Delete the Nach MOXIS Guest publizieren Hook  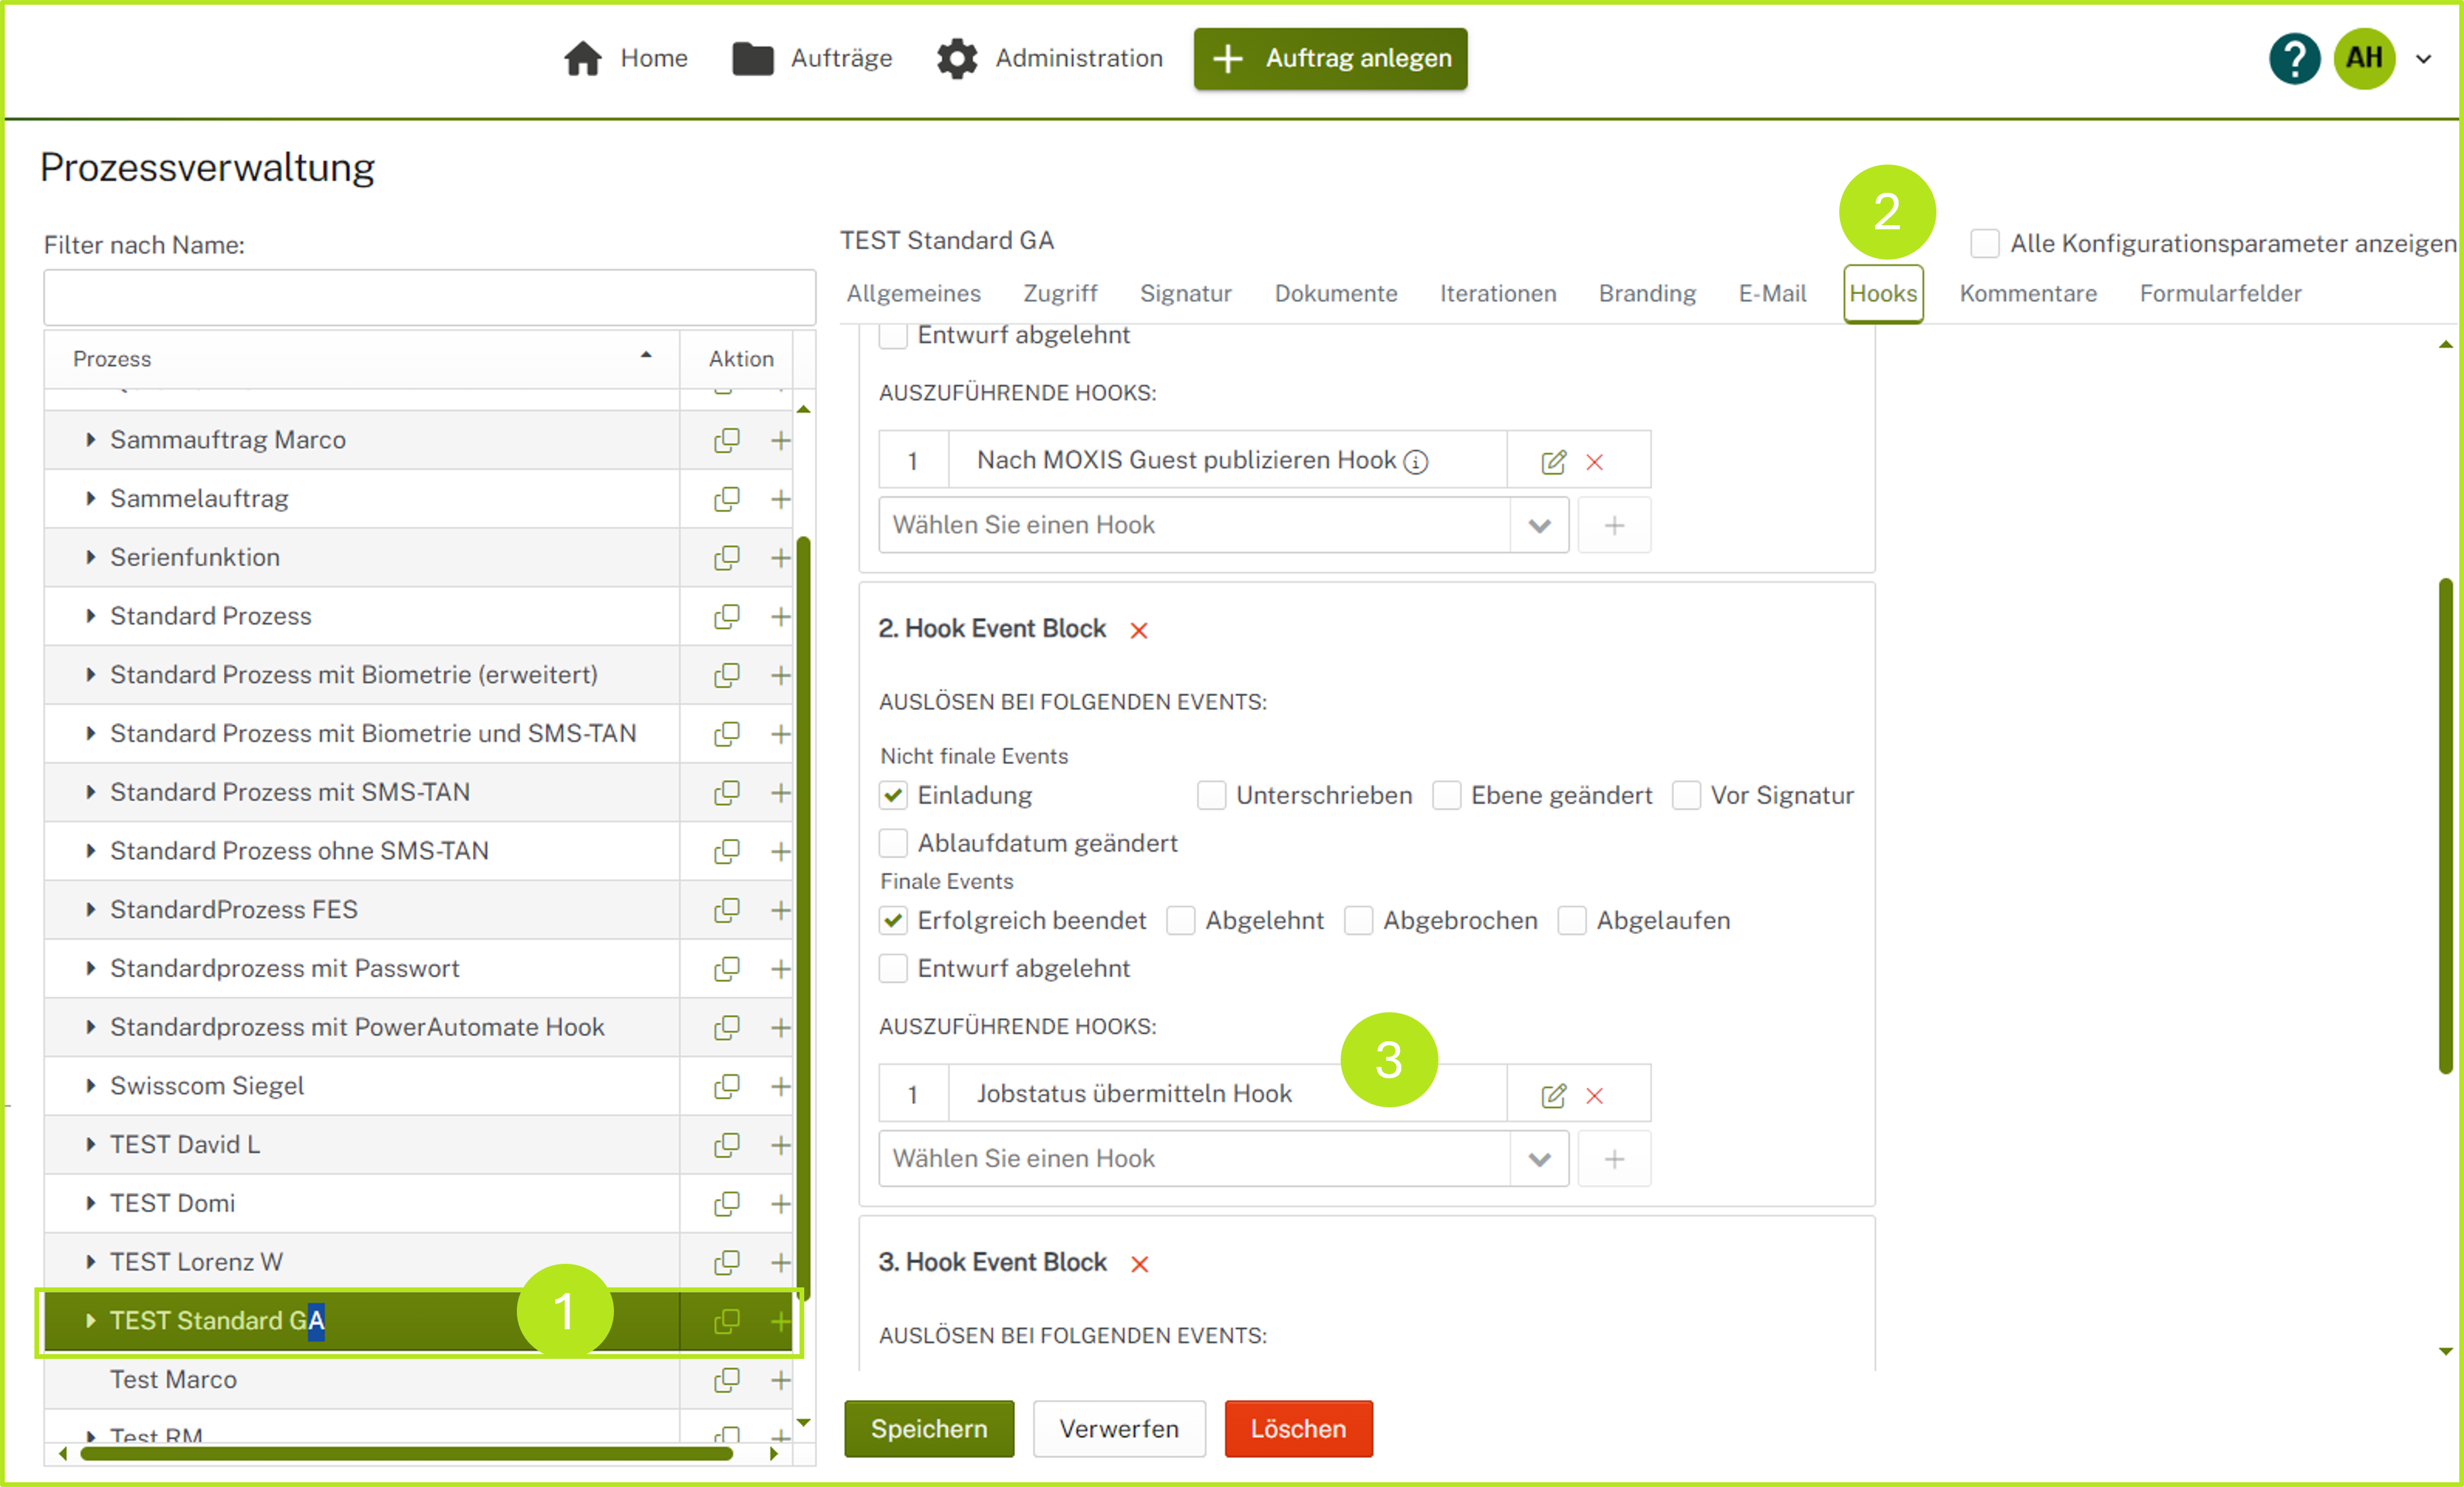(x=1595, y=462)
